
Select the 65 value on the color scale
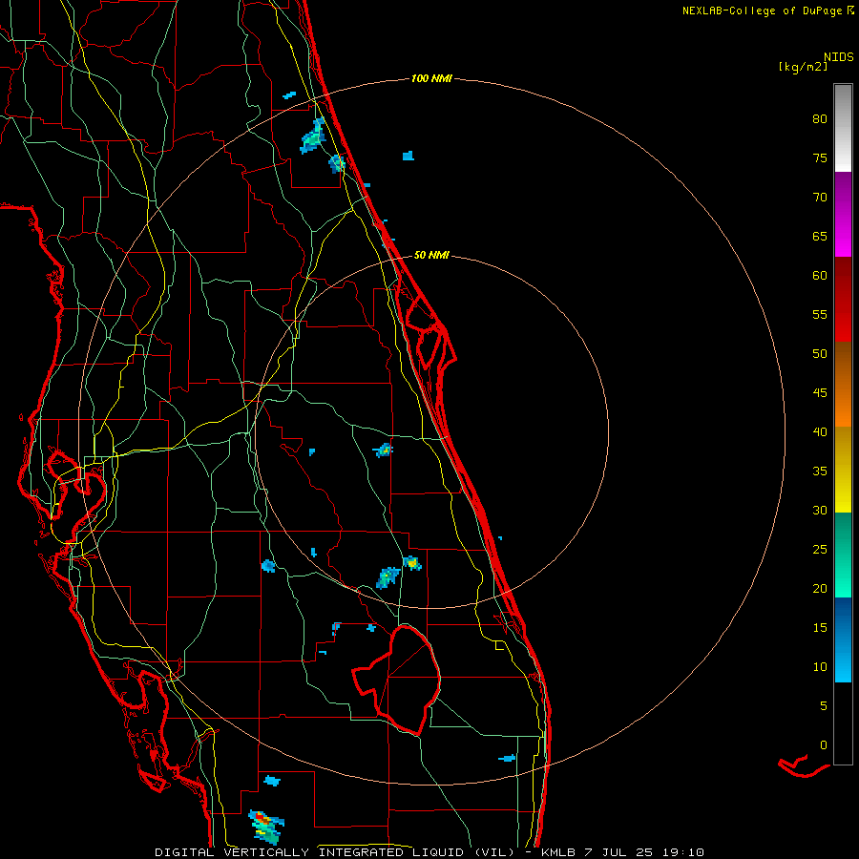tap(820, 236)
